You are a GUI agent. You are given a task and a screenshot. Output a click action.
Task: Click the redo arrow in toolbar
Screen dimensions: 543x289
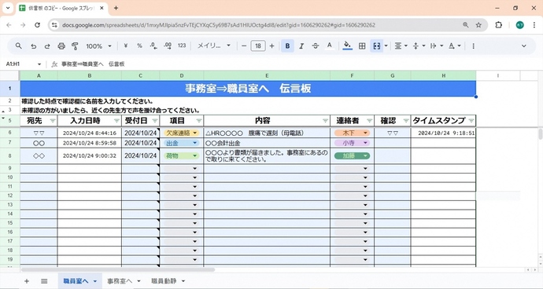(x=47, y=46)
